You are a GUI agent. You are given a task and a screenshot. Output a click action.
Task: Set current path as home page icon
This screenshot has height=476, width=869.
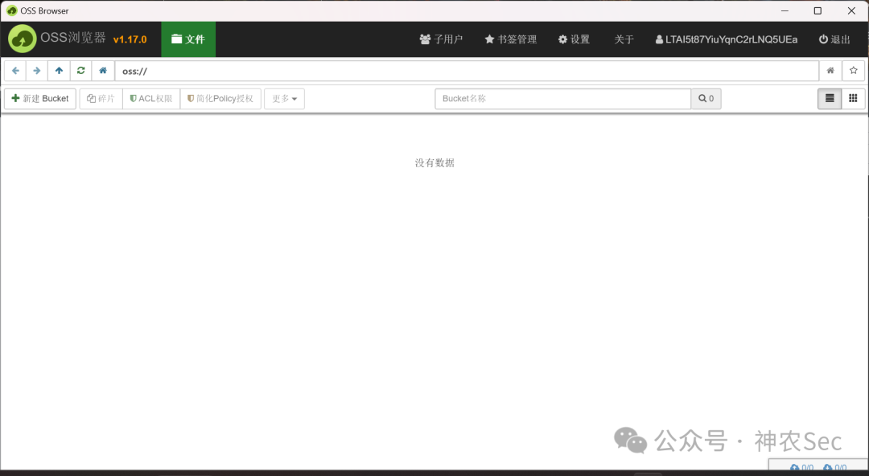(x=830, y=71)
